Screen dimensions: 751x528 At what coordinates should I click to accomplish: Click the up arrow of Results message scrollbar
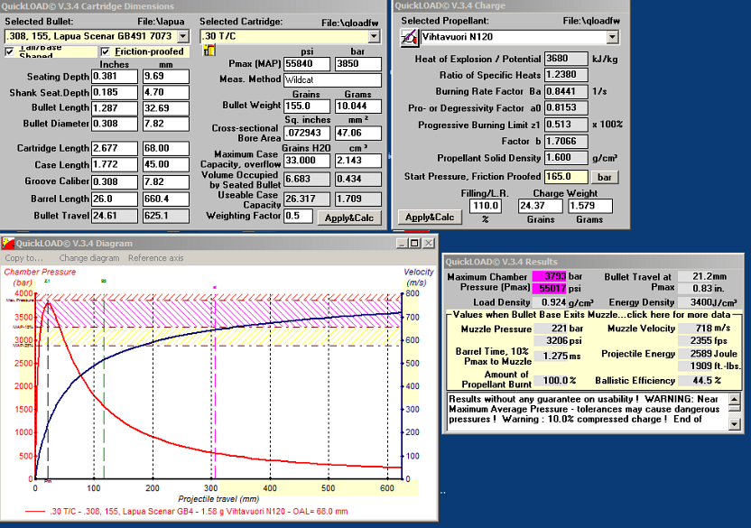pyautogui.click(x=734, y=399)
